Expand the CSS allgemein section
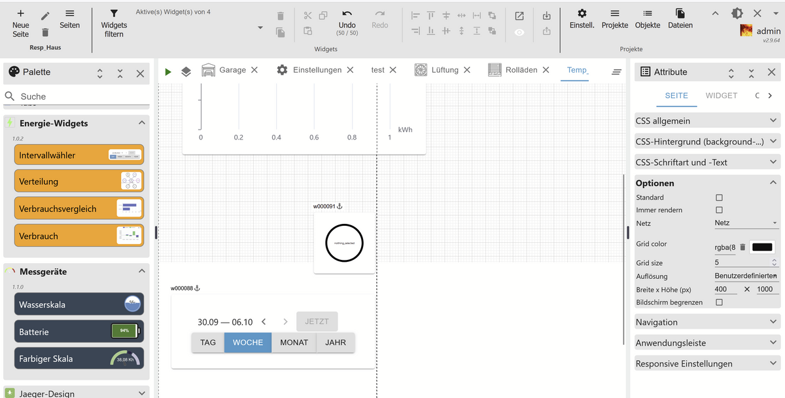The width and height of the screenshot is (785, 398). point(706,120)
